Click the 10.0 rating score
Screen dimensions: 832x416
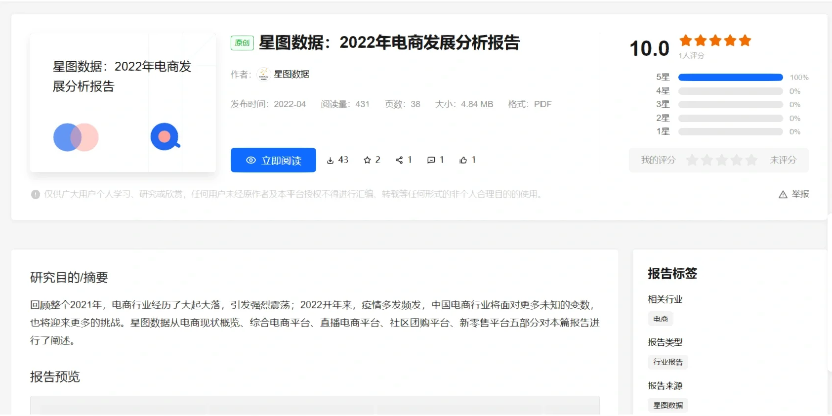649,48
